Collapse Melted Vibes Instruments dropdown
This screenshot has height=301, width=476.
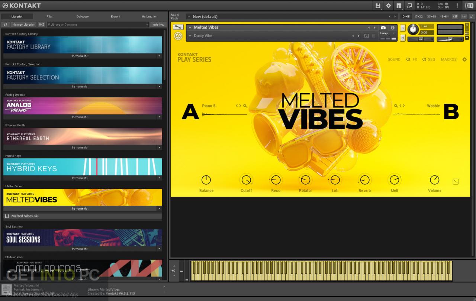click(160, 208)
